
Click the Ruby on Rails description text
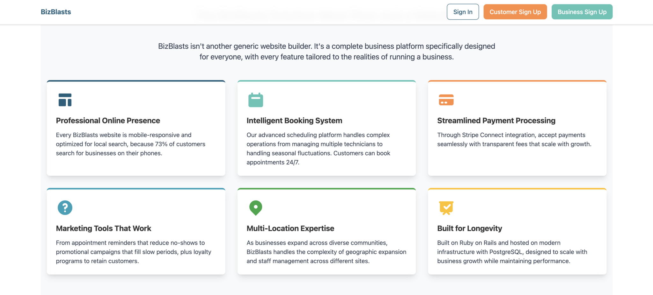(x=512, y=252)
